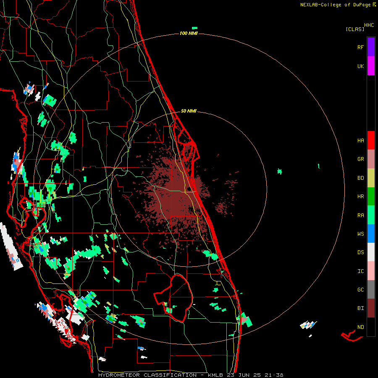Click the "RF" legend label

[x=360, y=47]
